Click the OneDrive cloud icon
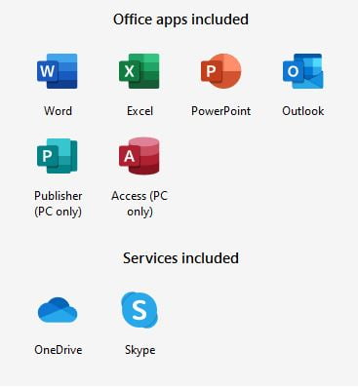The width and height of the screenshot is (358, 388). click(58, 310)
